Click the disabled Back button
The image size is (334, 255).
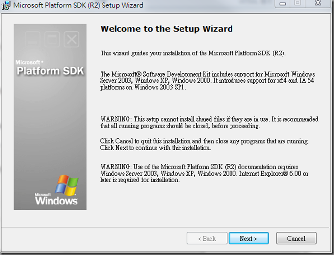tap(207, 238)
